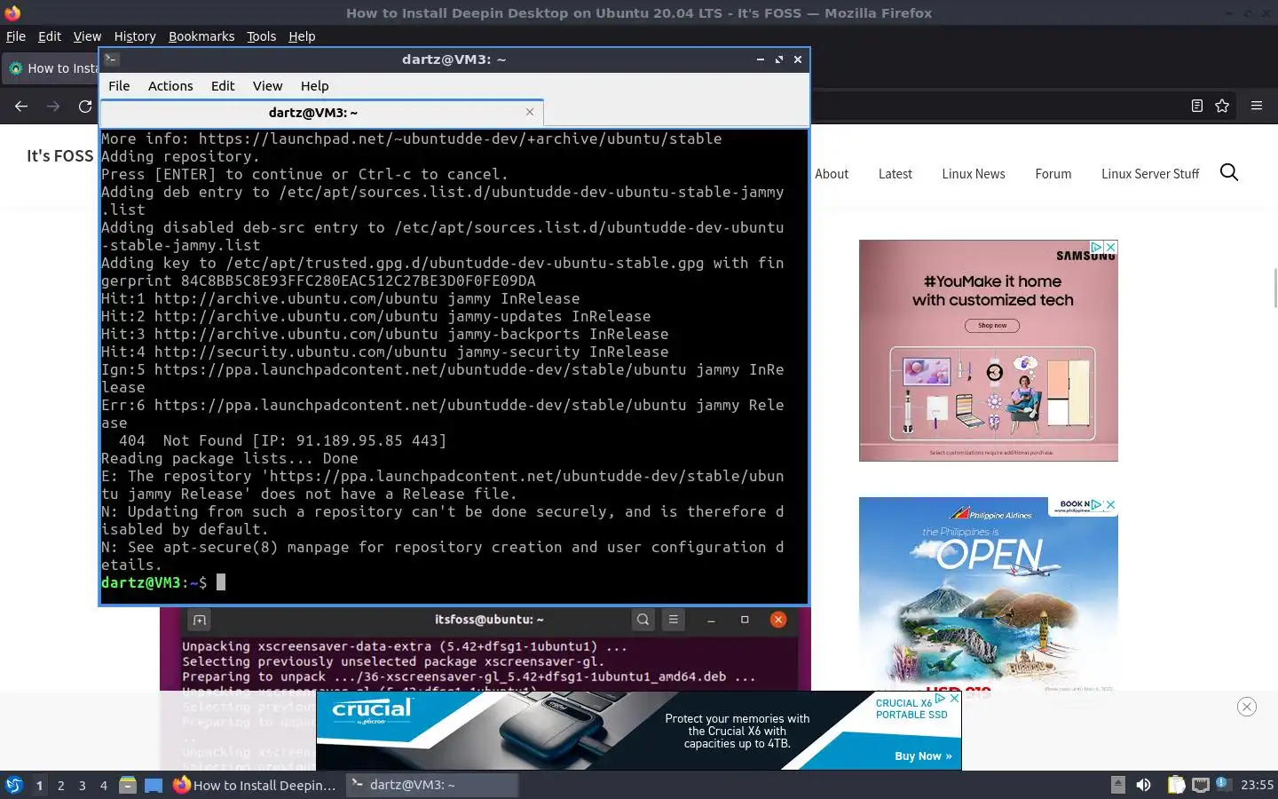Open Forum navigation link
The width and height of the screenshot is (1278, 799).
[1053, 174]
